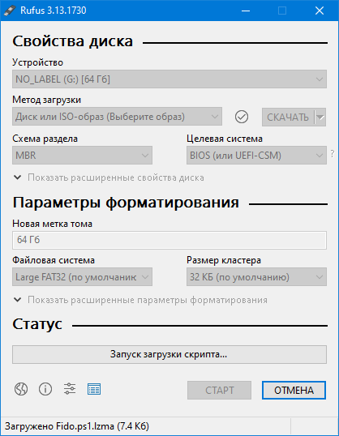Click the Новая метка тома text field
339x436 pixels.
pyautogui.click(x=169, y=240)
